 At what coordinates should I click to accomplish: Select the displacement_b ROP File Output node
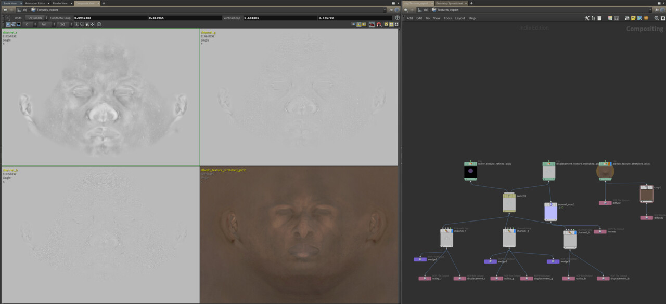point(603,279)
